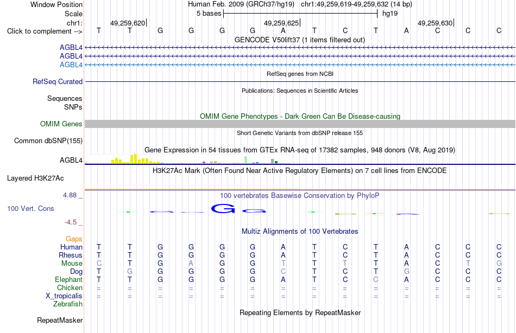
Task: Open the RefSeq Curated track label
Action: (x=58, y=81)
